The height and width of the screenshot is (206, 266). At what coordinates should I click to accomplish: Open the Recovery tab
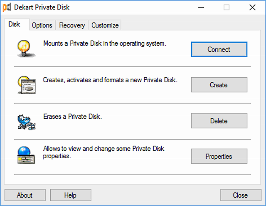coord(72,25)
